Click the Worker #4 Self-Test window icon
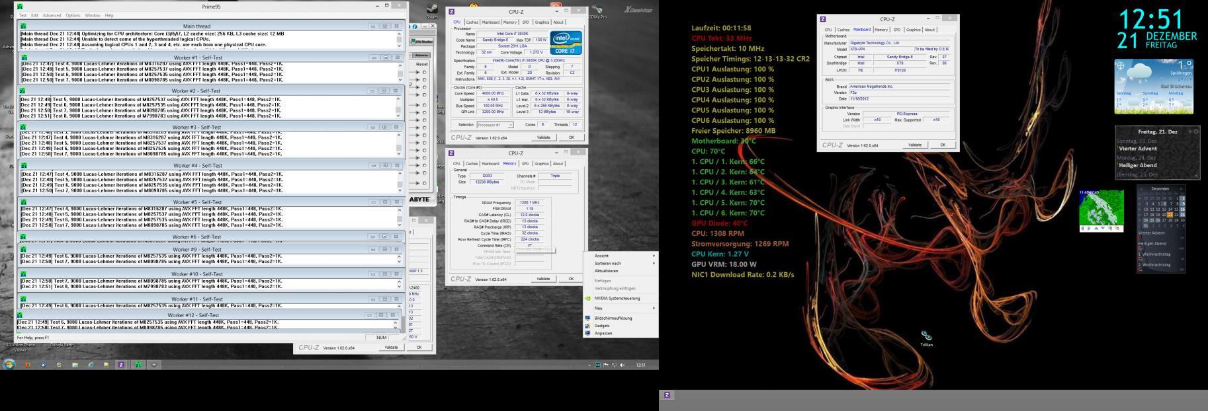The height and width of the screenshot is (411, 1208). point(23,165)
